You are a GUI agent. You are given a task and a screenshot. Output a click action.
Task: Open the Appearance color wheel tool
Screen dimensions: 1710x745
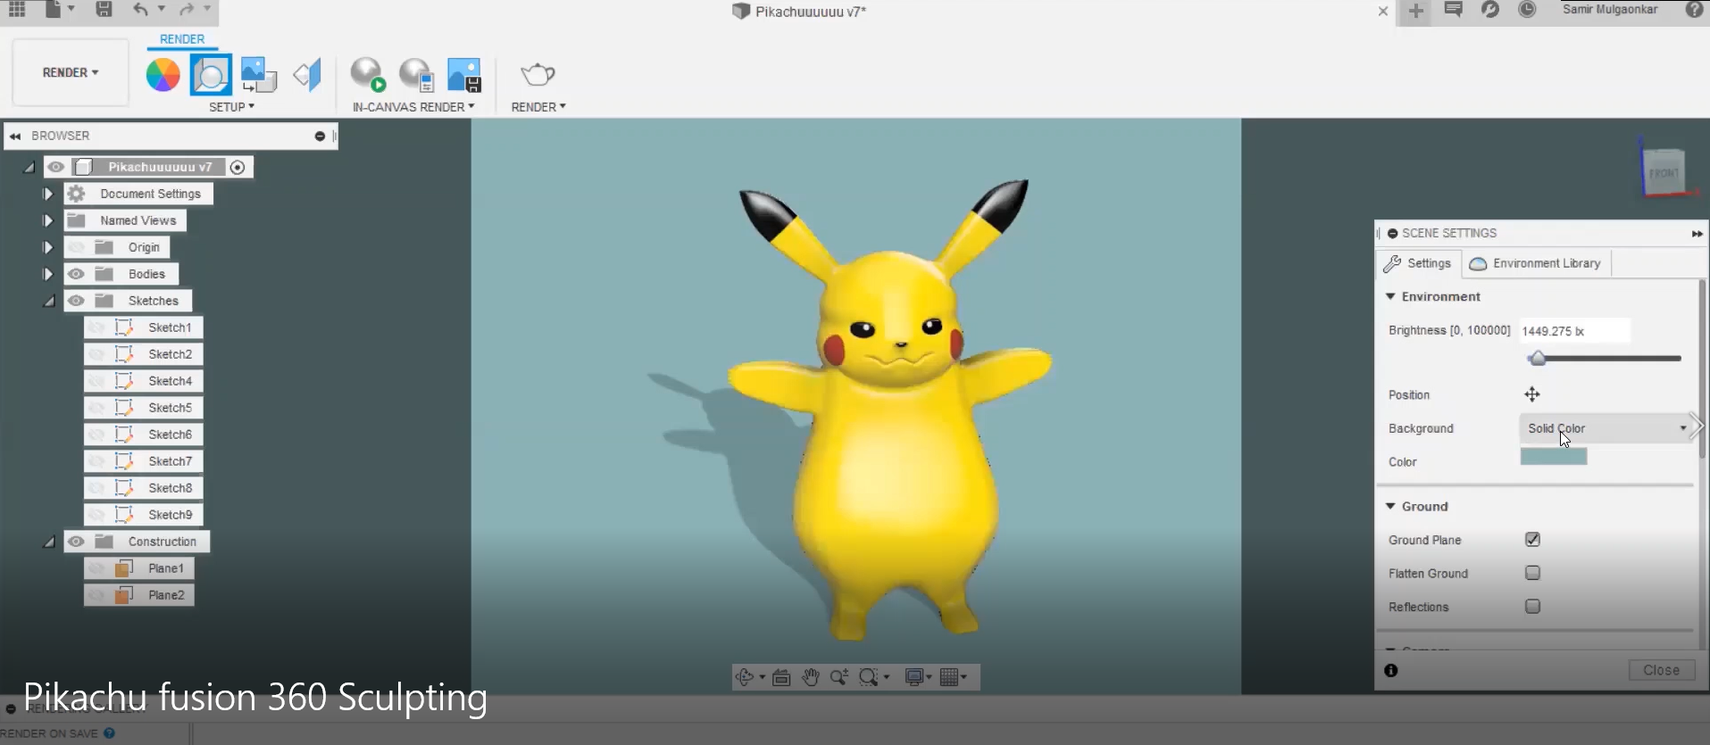point(163,75)
